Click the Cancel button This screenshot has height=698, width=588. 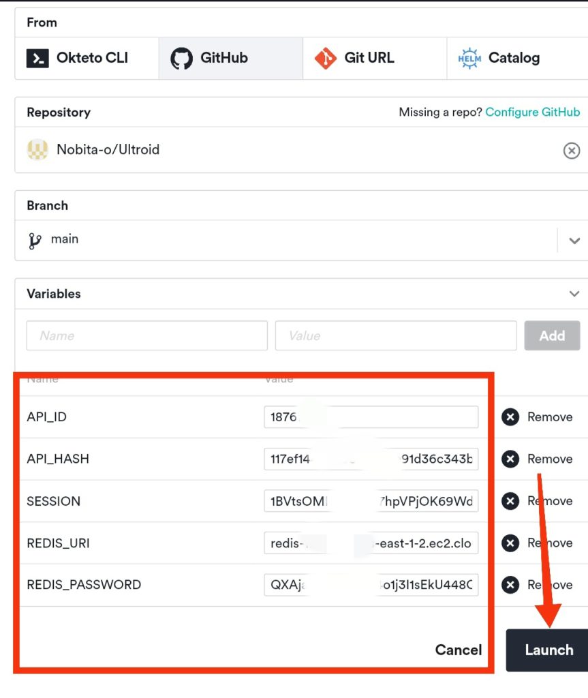[x=458, y=650]
